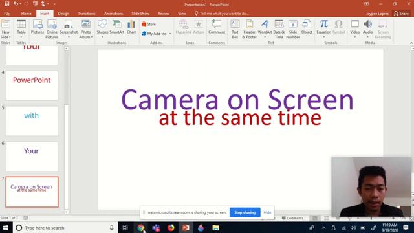This screenshot has width=414, height=233.
Task: Insert a Text Box
Action: coord(235,29)
